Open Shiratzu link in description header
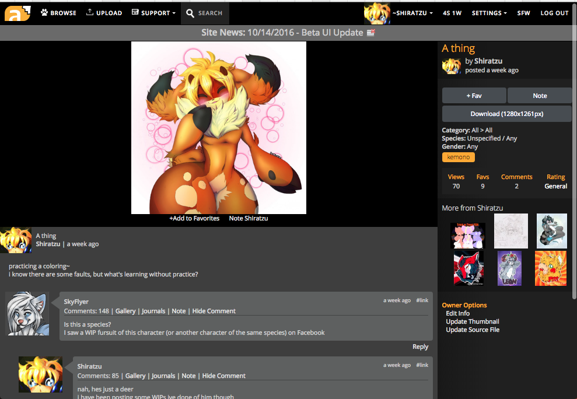The image size is (577, 399). pyautogui.click(x=48, y=244)
